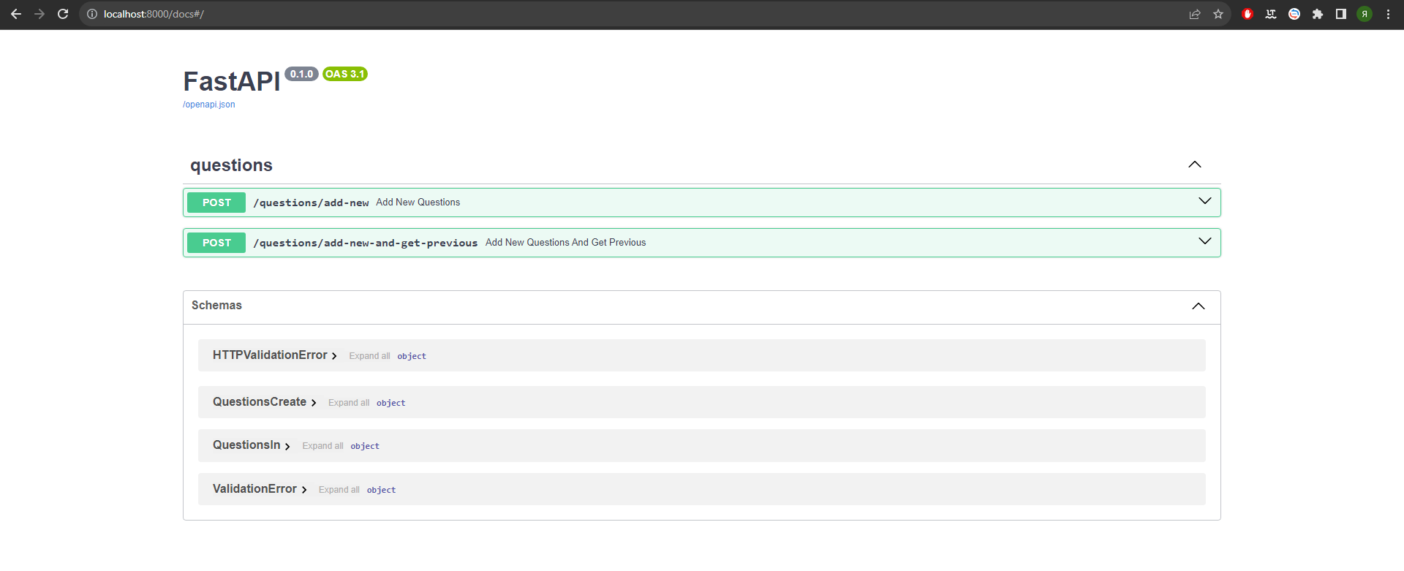The width and height of the screenshot is (1404, 571).
Task: Click 'Add New Questions And Get Previous' summary
Action: [x=566, y=243]
